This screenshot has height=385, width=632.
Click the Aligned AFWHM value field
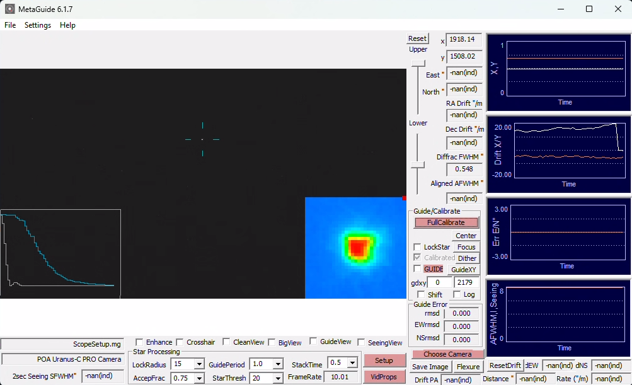click(x=464, y=198)
